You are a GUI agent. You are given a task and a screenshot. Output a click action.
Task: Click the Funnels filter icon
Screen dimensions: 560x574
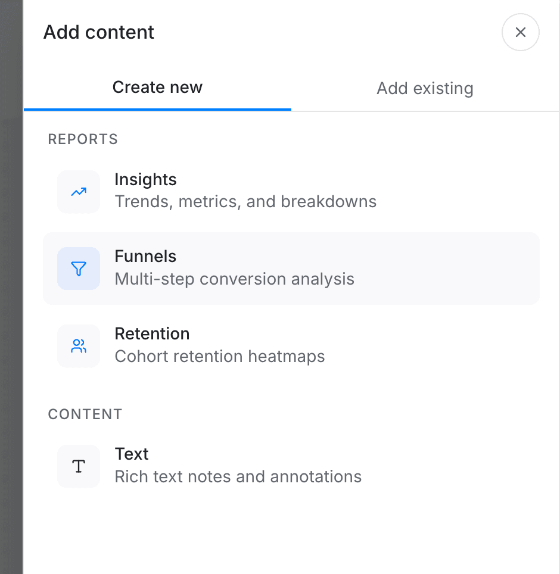(79, 269)
